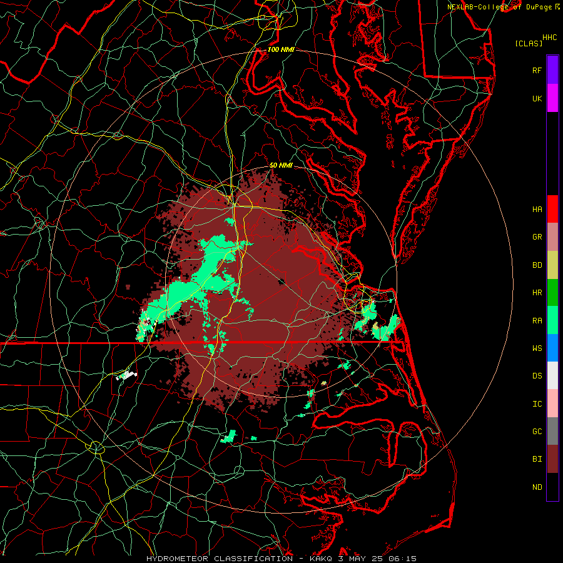Click the IC legend label
Image resolution: width=563 pixels, height=563 pixels.
click(537, 404)
